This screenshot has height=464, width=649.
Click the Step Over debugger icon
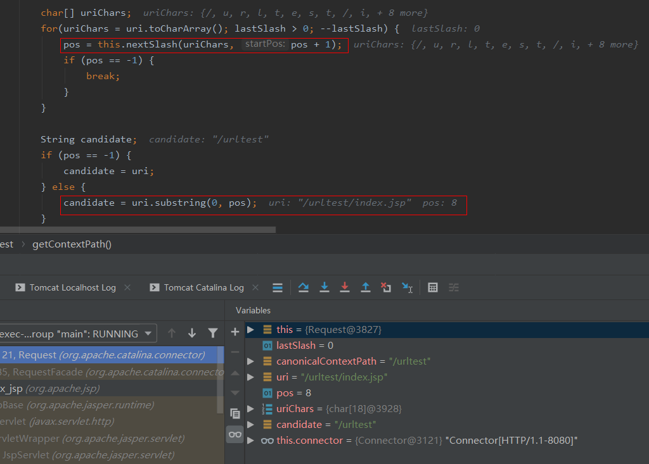pos(304,287)
